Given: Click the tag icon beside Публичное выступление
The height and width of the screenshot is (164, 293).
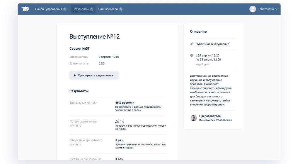Looking at the screenshot, I should coord(192,44).
